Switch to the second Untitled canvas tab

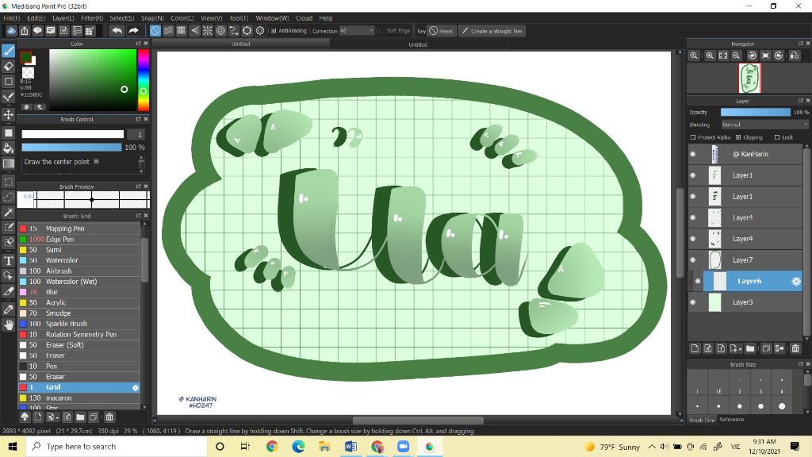tap(418, 44)
